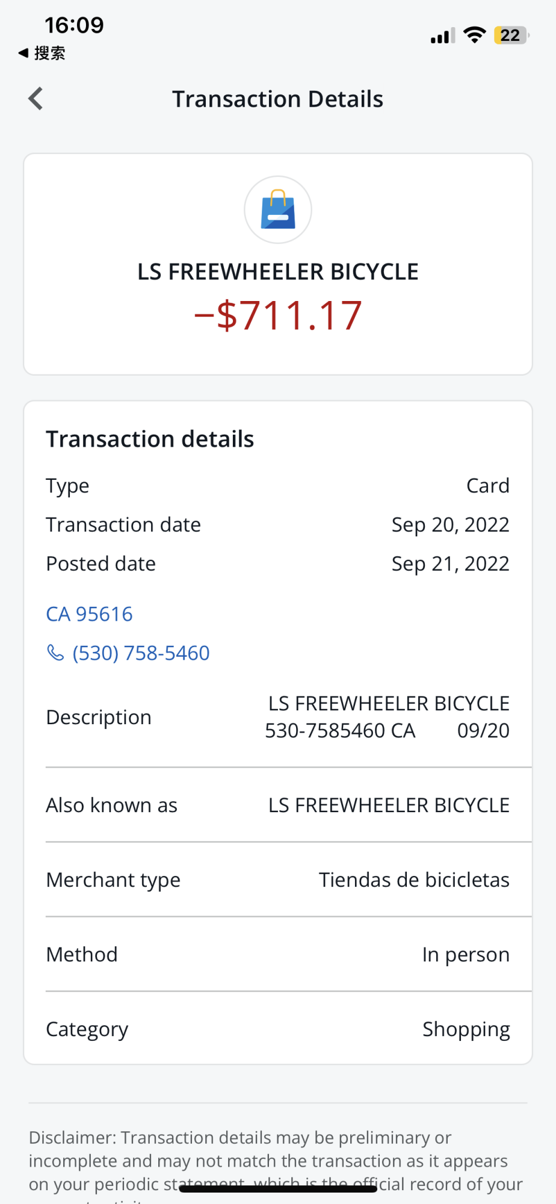Tap the battery level indicator
Viewport: 556px width, 1204px height.
point(511,36)
